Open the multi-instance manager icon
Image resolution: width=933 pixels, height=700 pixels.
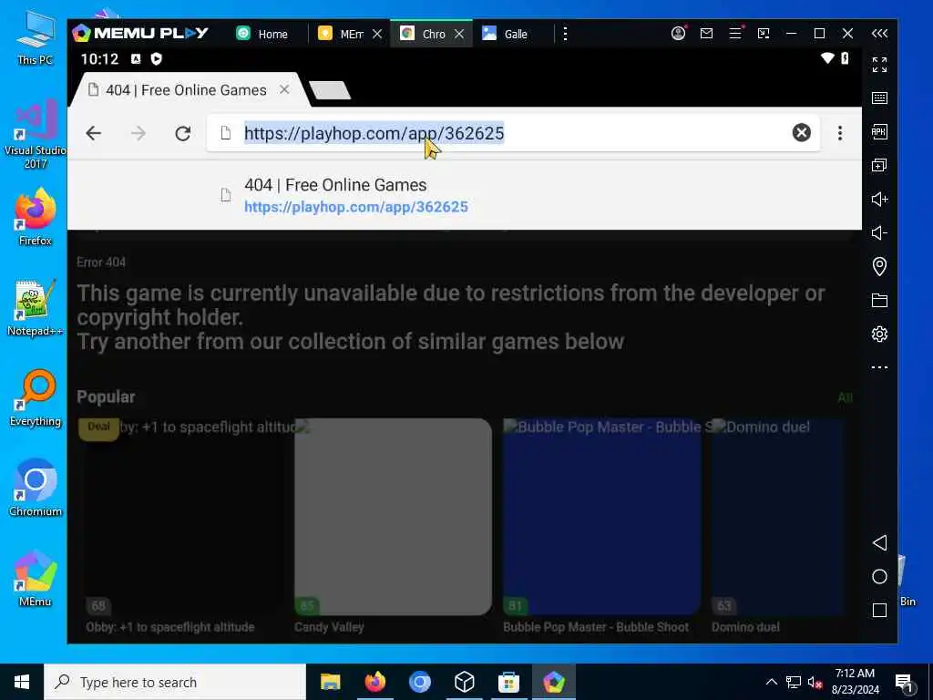tap(879, 165)
